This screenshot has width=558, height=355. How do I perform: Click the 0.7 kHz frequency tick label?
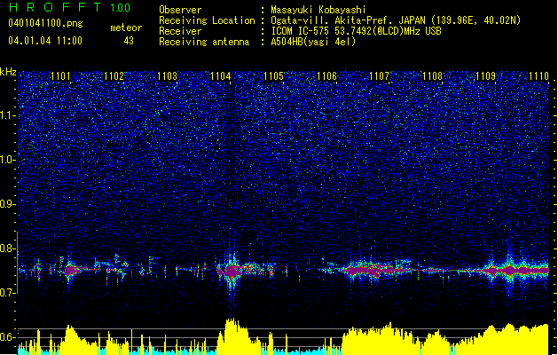[x=7, y=293]
